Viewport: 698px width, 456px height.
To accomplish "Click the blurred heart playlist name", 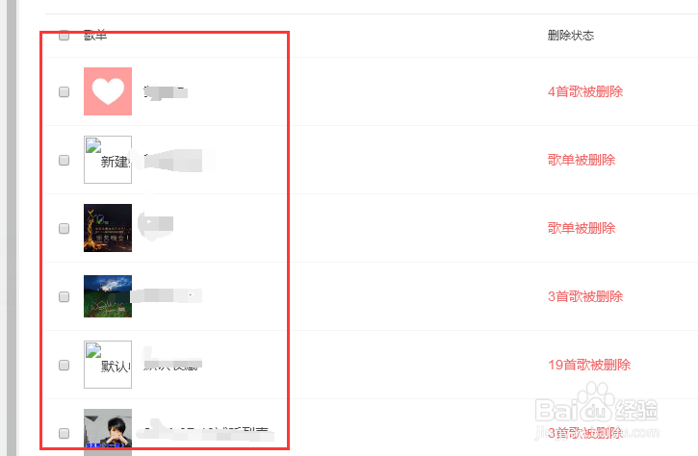I will pos(166,92).
